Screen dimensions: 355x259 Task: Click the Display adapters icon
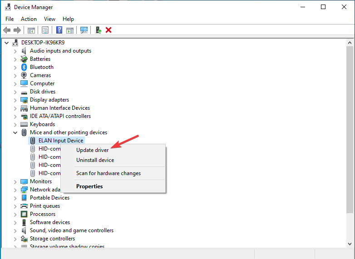click(24, 100)
